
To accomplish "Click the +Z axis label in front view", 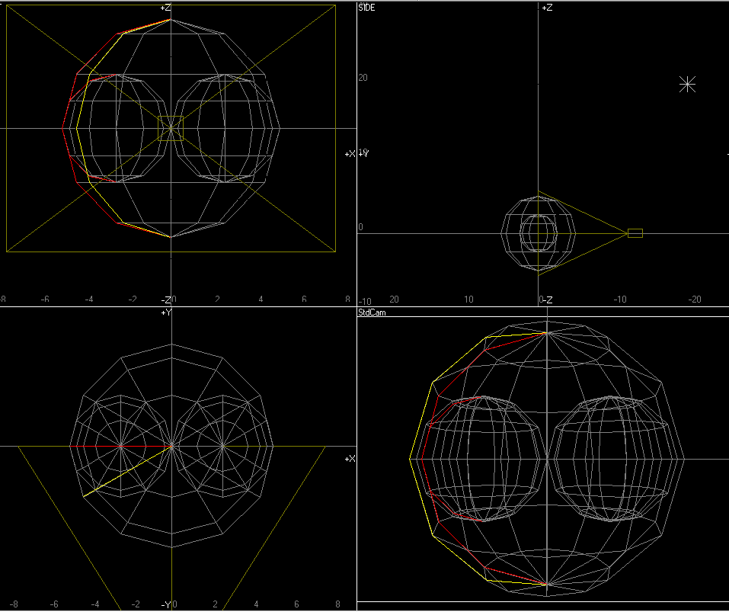I will (165, 7).
